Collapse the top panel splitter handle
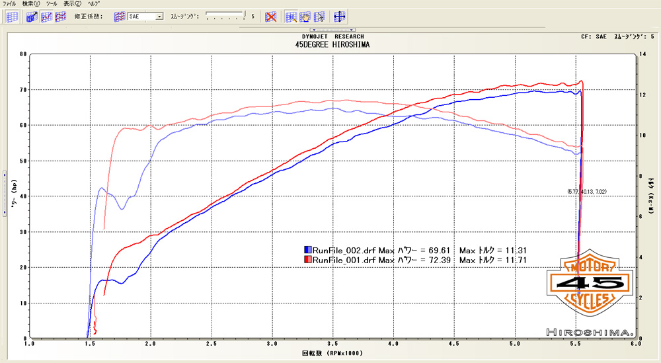Screen dimensions: 661x363 333,30
